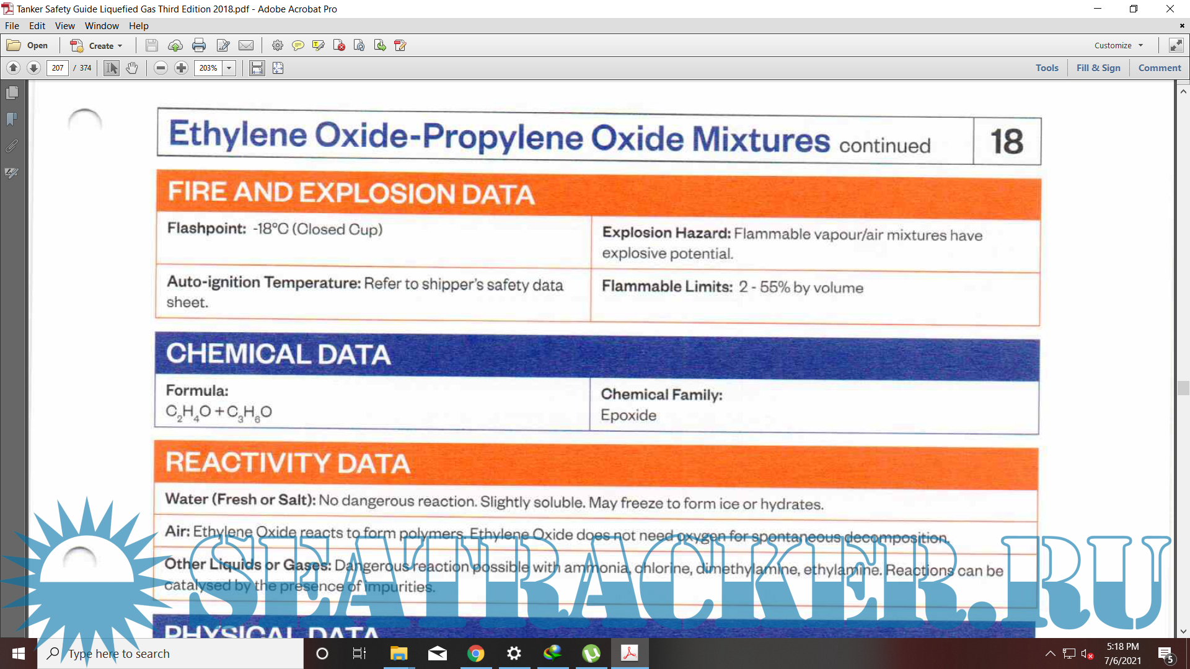The height and width of the screenshot is (669, 1190).
Task: Open the Fill & Sign pane
Action: tap(1098, 68)
